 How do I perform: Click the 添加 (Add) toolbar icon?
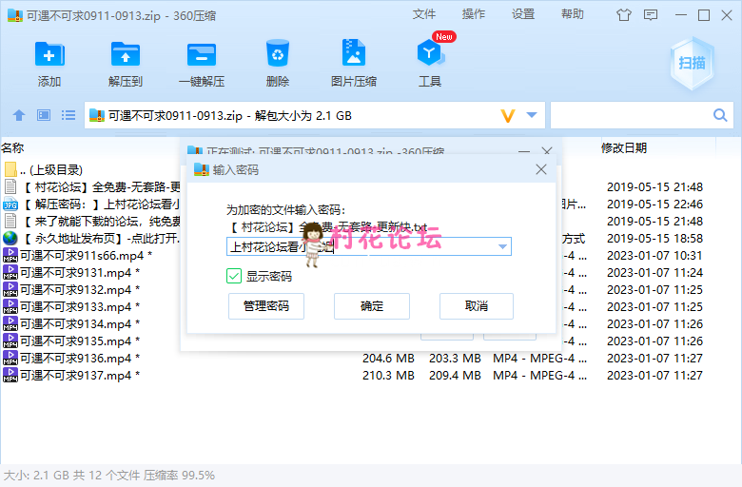point(49,54)
